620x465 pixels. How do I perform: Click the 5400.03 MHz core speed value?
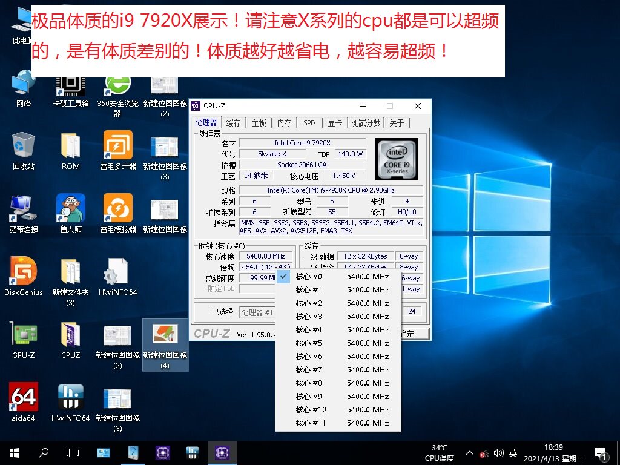coord(266,256)
